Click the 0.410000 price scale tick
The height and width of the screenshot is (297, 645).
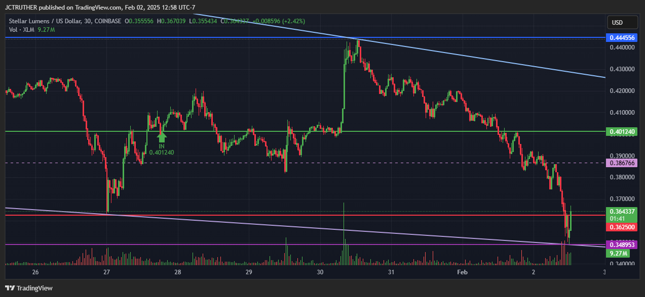[x=622, y=113]
